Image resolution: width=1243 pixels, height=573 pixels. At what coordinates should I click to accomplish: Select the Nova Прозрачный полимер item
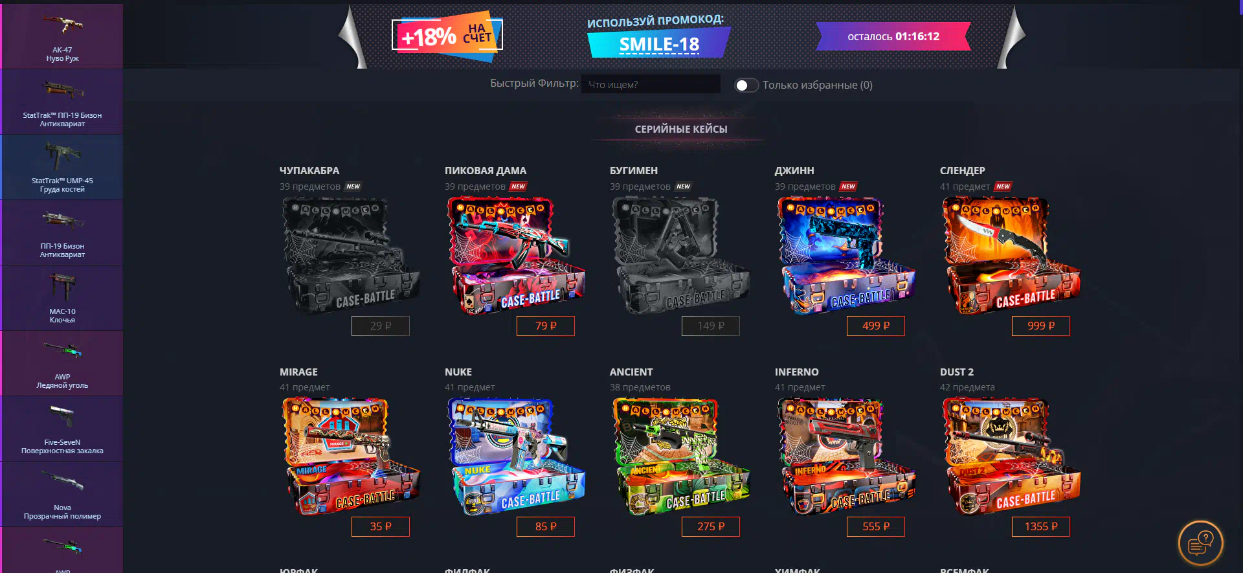coord(62,494)
